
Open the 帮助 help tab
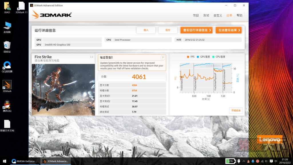pyautogui.click(x=239, y=15)
